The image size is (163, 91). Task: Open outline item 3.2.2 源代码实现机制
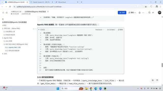tap(12, 51)
